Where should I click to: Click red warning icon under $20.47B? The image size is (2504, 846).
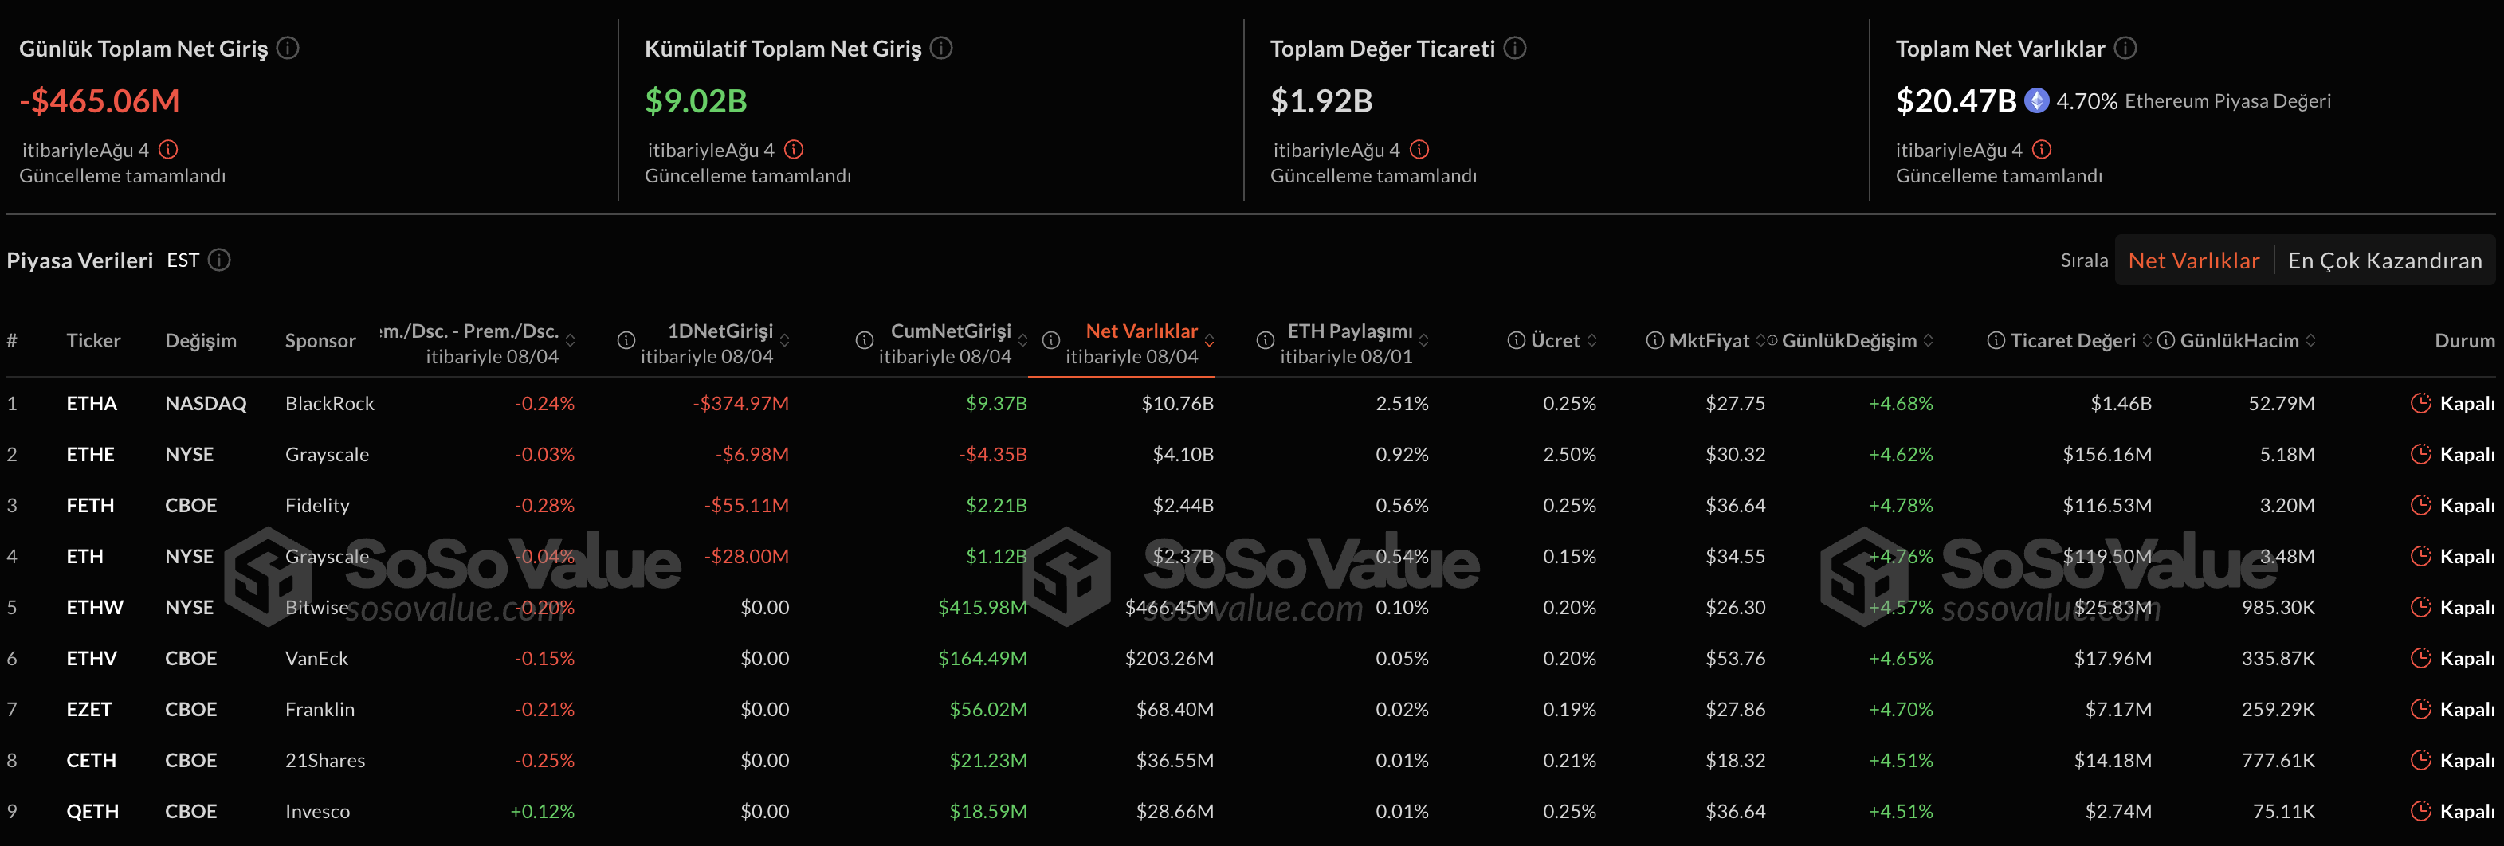pos(2041,150)
